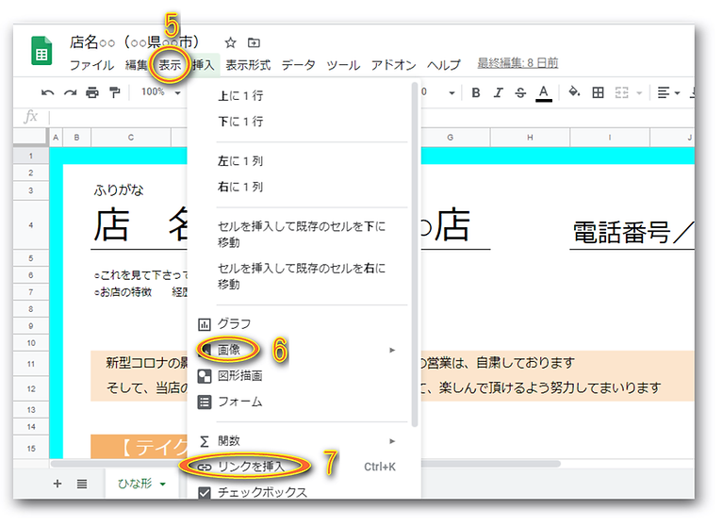Click the 関数 sigma icon
The image size is (723, 526).
pos(205,442)
